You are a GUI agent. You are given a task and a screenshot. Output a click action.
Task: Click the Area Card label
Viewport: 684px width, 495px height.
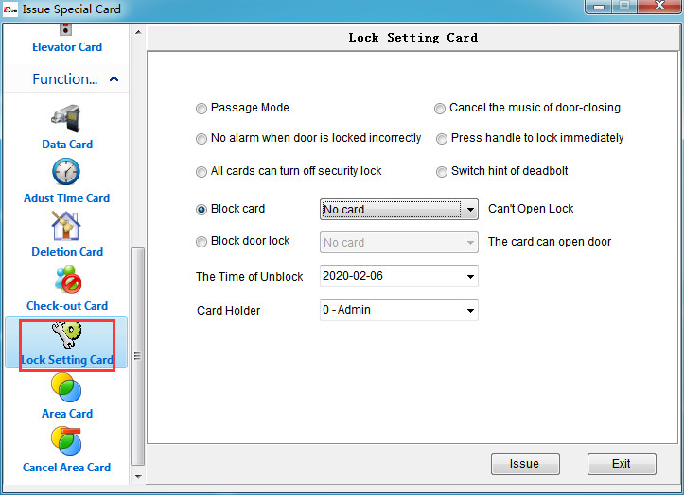(67, 414)
